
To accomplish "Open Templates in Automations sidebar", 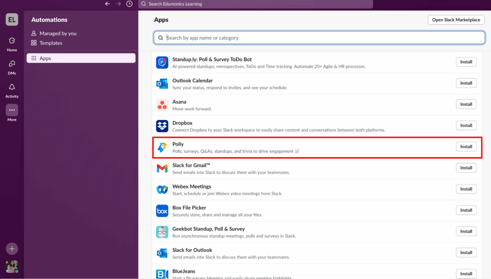I will [x=47, y=43].
